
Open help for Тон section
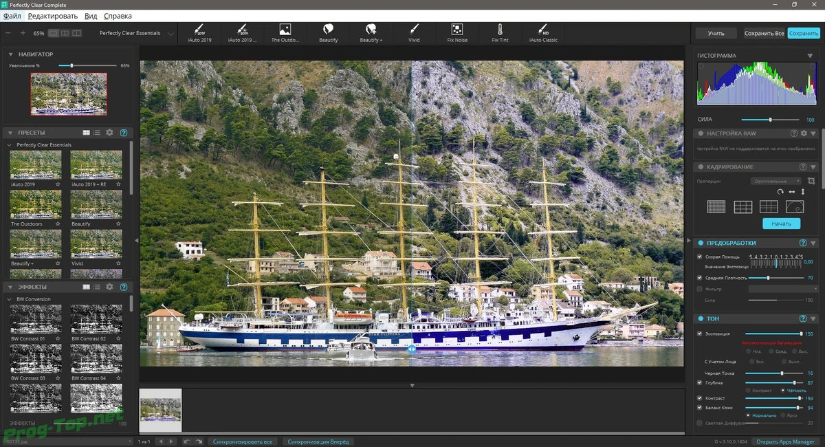point(802,318)
